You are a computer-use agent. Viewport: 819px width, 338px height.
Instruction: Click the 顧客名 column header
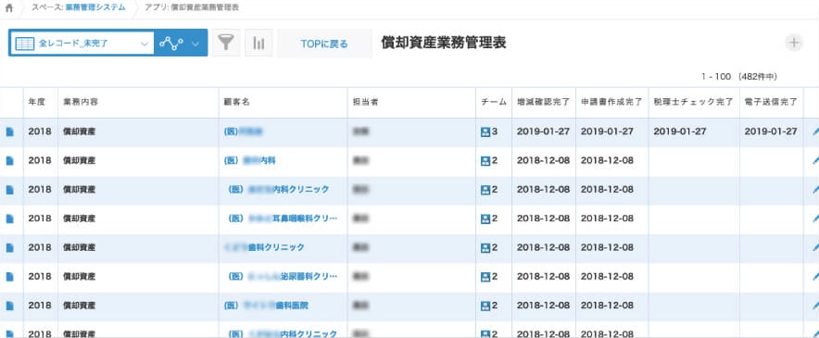[237, 103]
